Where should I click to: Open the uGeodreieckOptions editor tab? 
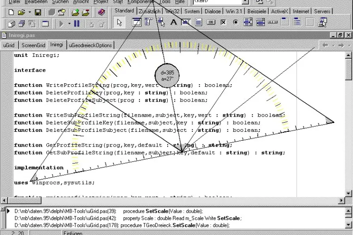[90, 45]
